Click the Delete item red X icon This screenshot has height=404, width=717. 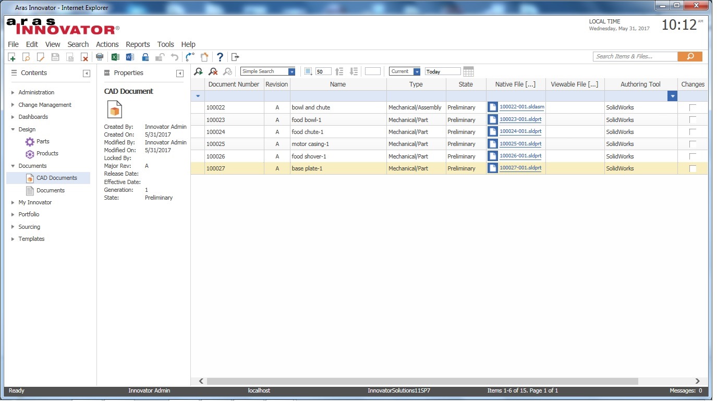click(84, 57)
